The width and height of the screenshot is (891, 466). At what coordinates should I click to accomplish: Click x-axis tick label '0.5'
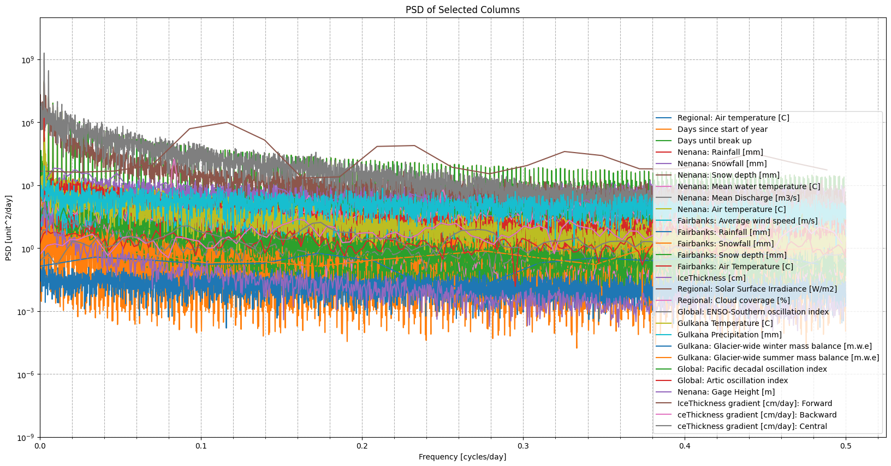pyautogui.click(x=846, y=446)
